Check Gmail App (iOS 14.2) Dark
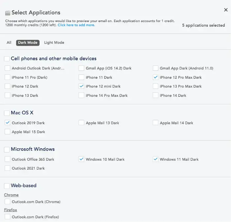 (x=81, y=69)
